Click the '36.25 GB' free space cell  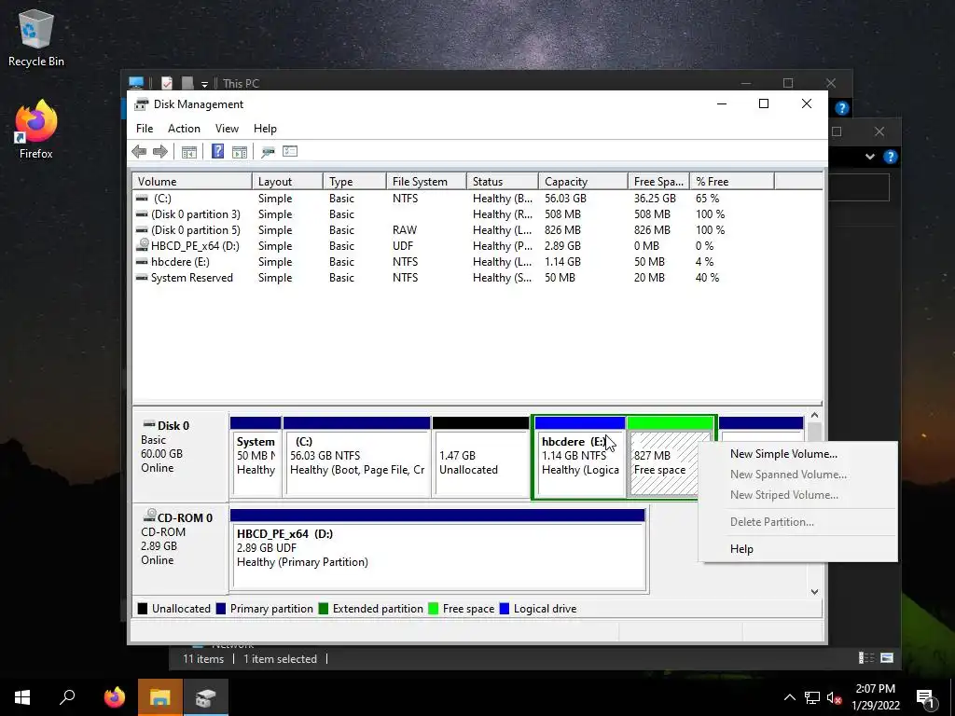(655, 199)
